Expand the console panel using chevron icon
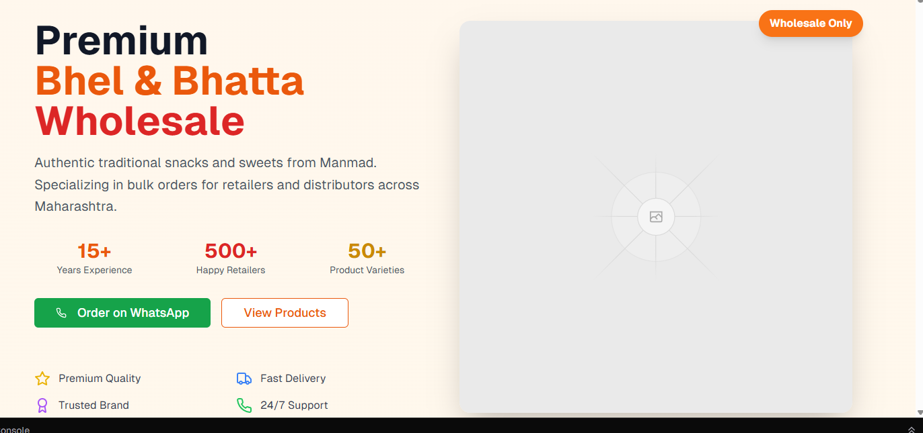Screen dimensions: 923x433 (x=912, y=429)
